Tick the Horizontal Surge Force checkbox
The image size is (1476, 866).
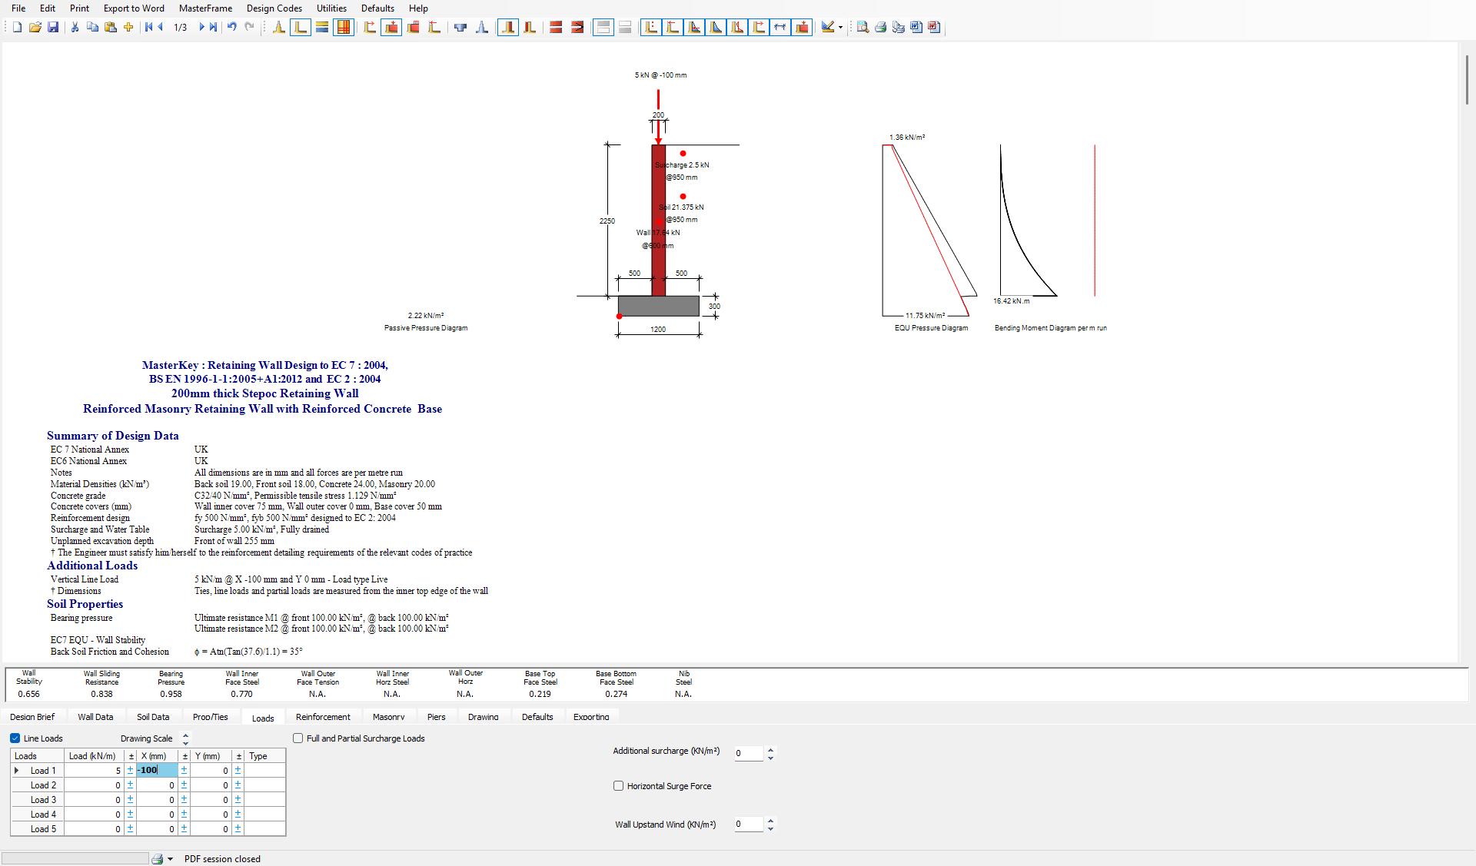coord(618,786)
